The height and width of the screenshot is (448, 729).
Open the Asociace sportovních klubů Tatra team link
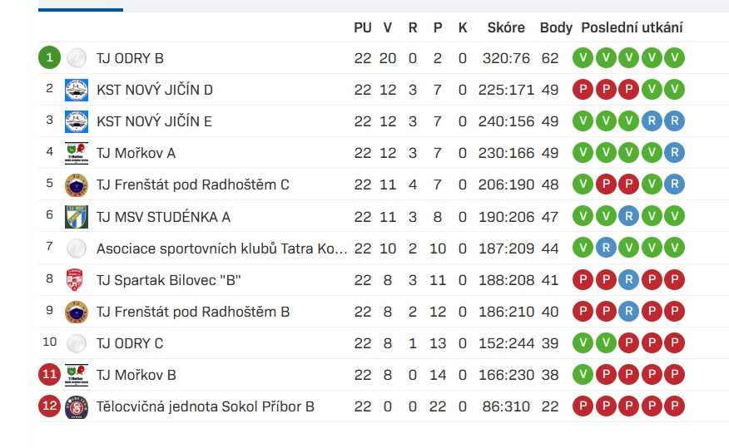(221, 249)
